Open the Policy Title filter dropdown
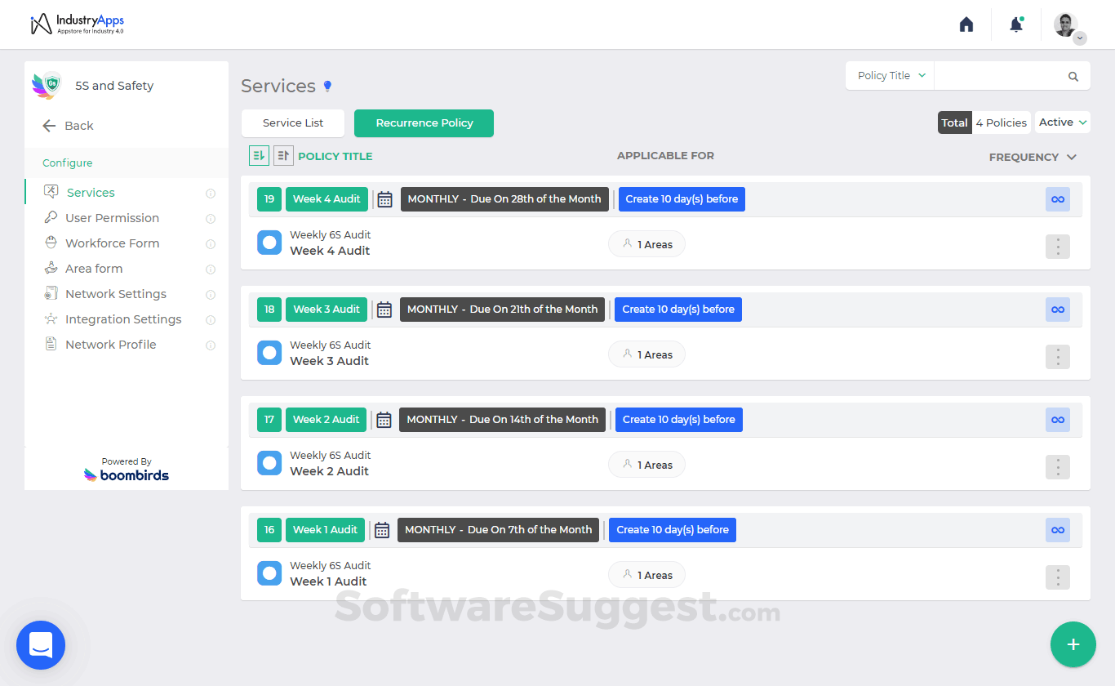 point(890,76)
